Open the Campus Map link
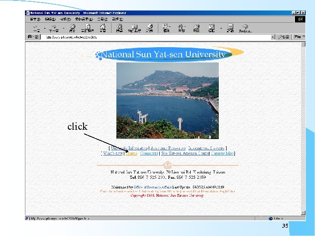The height and width of the screenshot is (236, 315). click(222, 153)
